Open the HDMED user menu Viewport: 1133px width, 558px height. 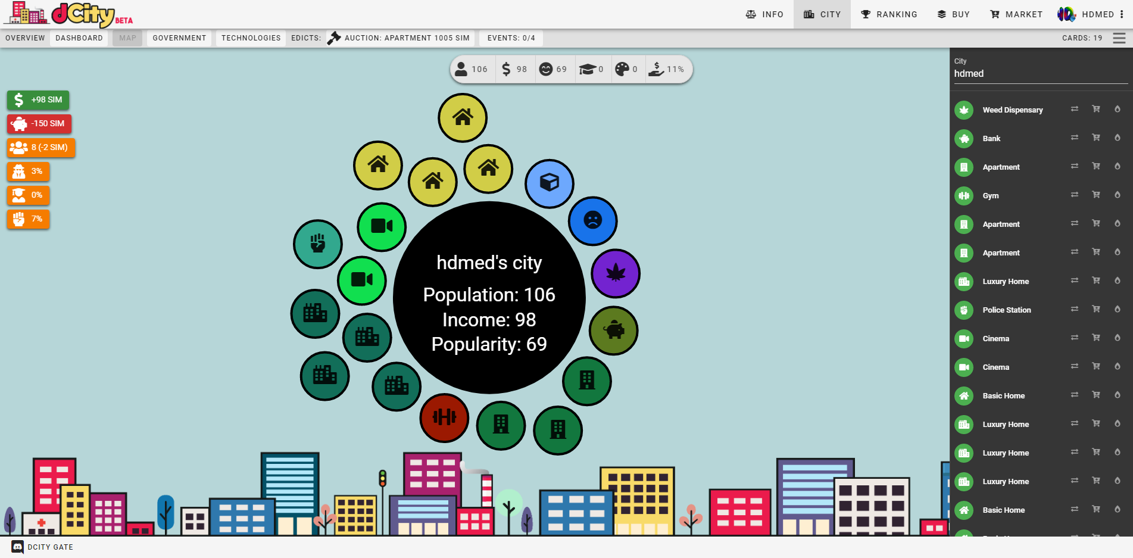coord(1091,14)
